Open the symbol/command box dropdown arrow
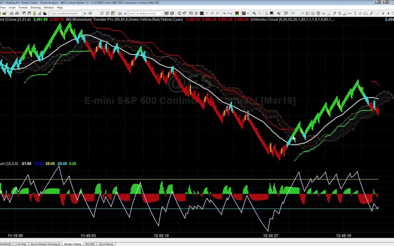This screenshot has height=246, width=394. pyautogui.click(x=81, y=13)
